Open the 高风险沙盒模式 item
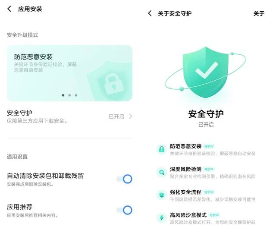This screenshot has width=276, height=230. (206, 218)
